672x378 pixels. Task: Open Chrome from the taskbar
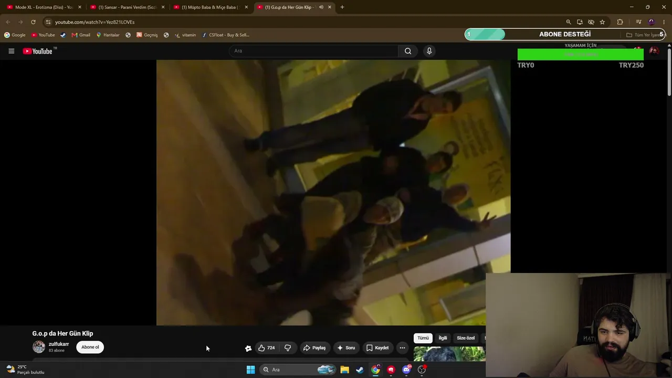(x=375, y=370)
